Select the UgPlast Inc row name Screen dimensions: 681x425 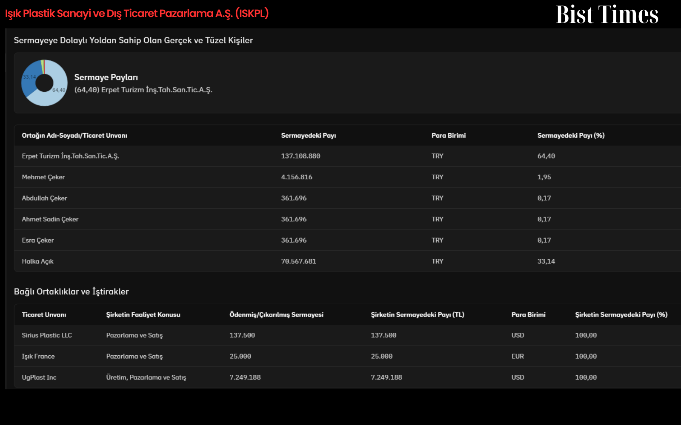pyautogui.click(x=39, y=377)
